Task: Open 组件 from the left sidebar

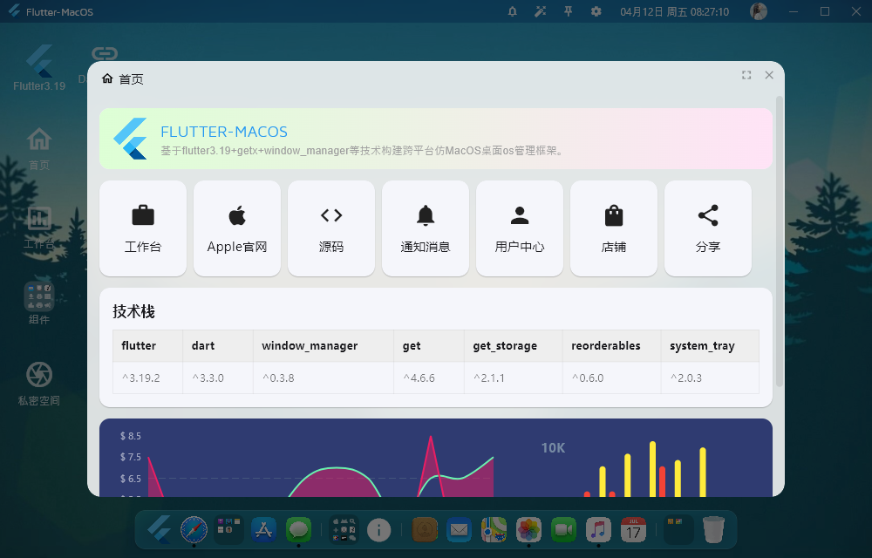Action: point(38,301)
